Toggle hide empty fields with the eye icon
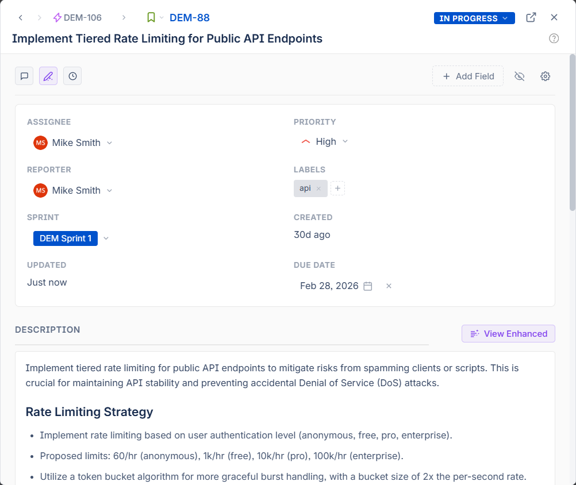 tap(520, 76)
